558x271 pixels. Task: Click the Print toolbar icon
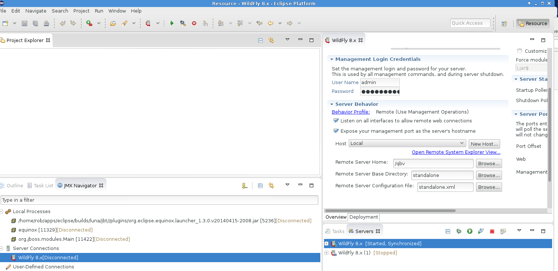46,23
